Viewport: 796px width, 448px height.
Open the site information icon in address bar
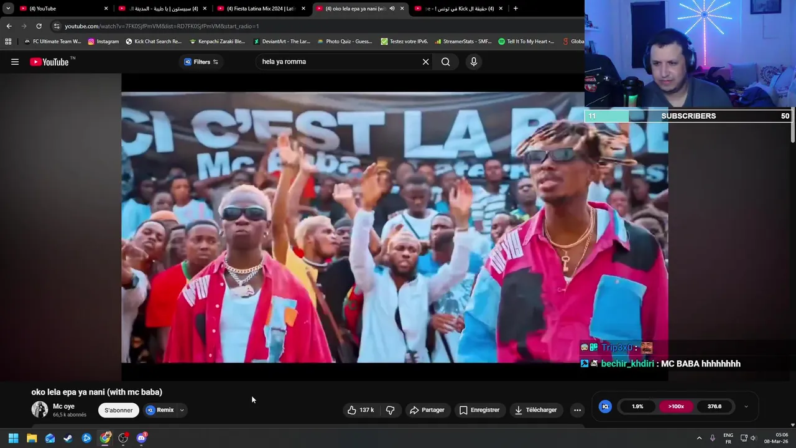[x=57, y=26]
